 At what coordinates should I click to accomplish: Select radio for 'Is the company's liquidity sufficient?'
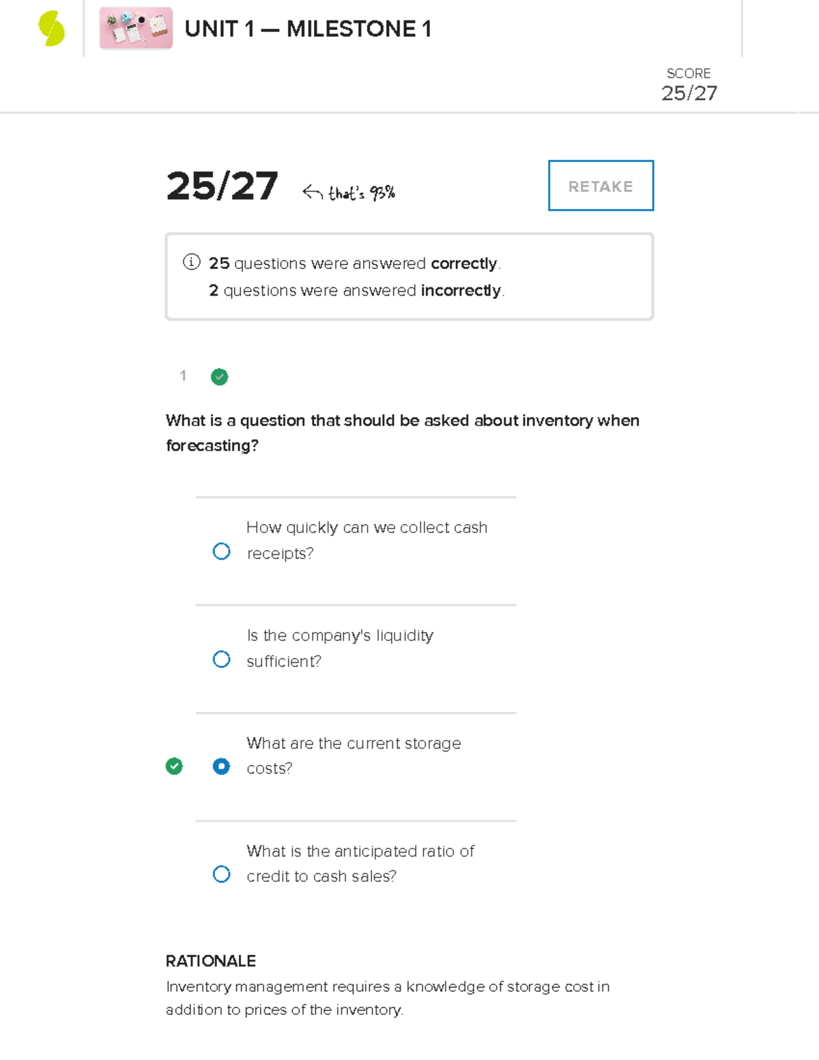[222, 658]
